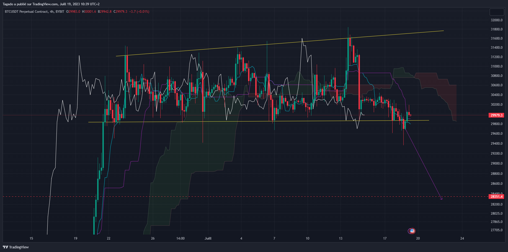
Task: Click the -3.7 (-0.01%) change value
Action: click(139, 12)
